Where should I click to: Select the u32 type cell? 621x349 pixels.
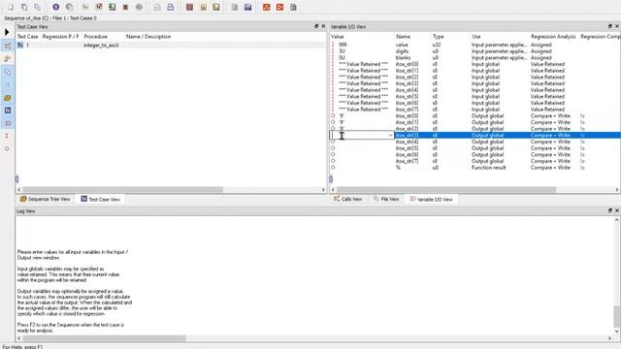pos(437,45)
